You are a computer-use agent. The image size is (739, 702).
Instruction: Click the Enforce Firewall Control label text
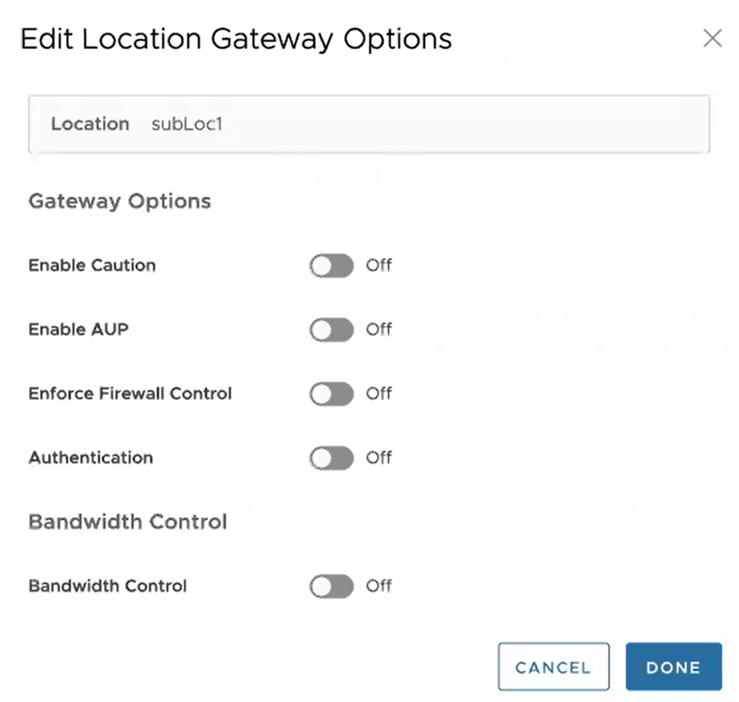pos(130,394)
